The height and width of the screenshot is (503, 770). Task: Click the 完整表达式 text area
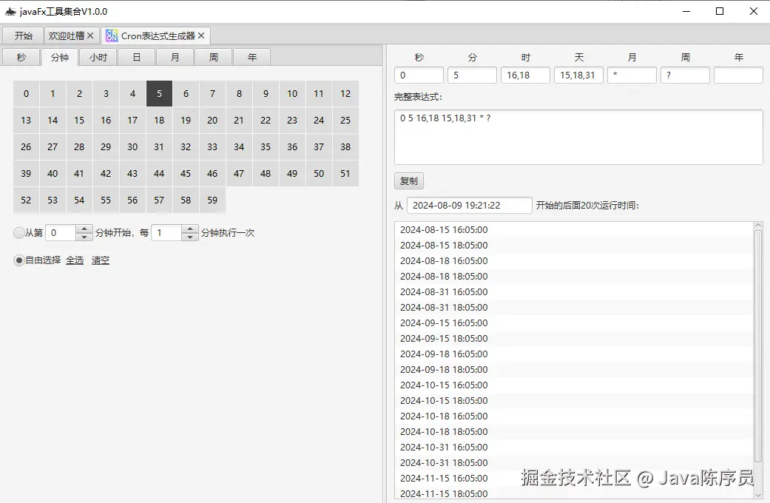click(578, 137)
